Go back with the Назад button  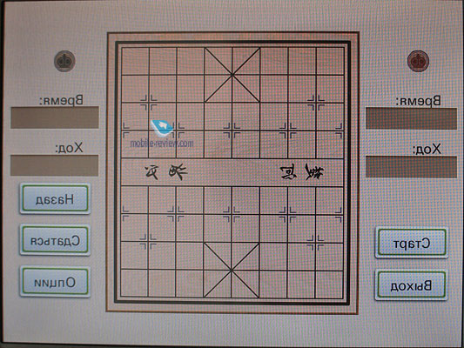(55, 198)
